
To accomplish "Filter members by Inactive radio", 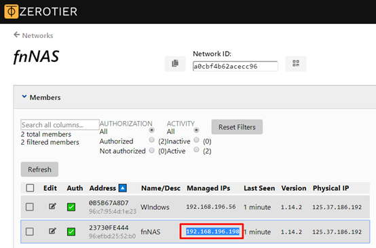I will [196, 140].
